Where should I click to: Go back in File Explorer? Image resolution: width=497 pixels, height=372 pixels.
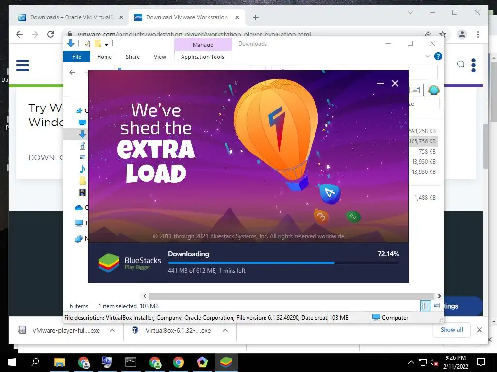(72, 72)
